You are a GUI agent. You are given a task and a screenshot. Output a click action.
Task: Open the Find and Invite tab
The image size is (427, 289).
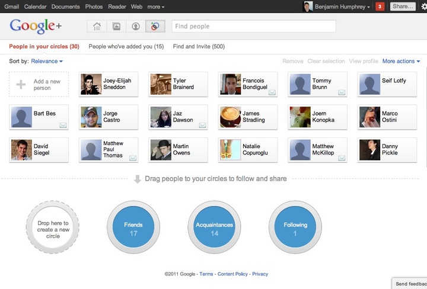click(x=199, y=47)
